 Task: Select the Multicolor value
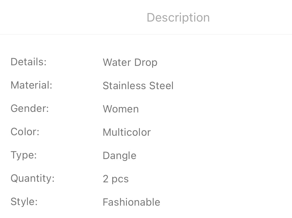click(x=127, y=132)
